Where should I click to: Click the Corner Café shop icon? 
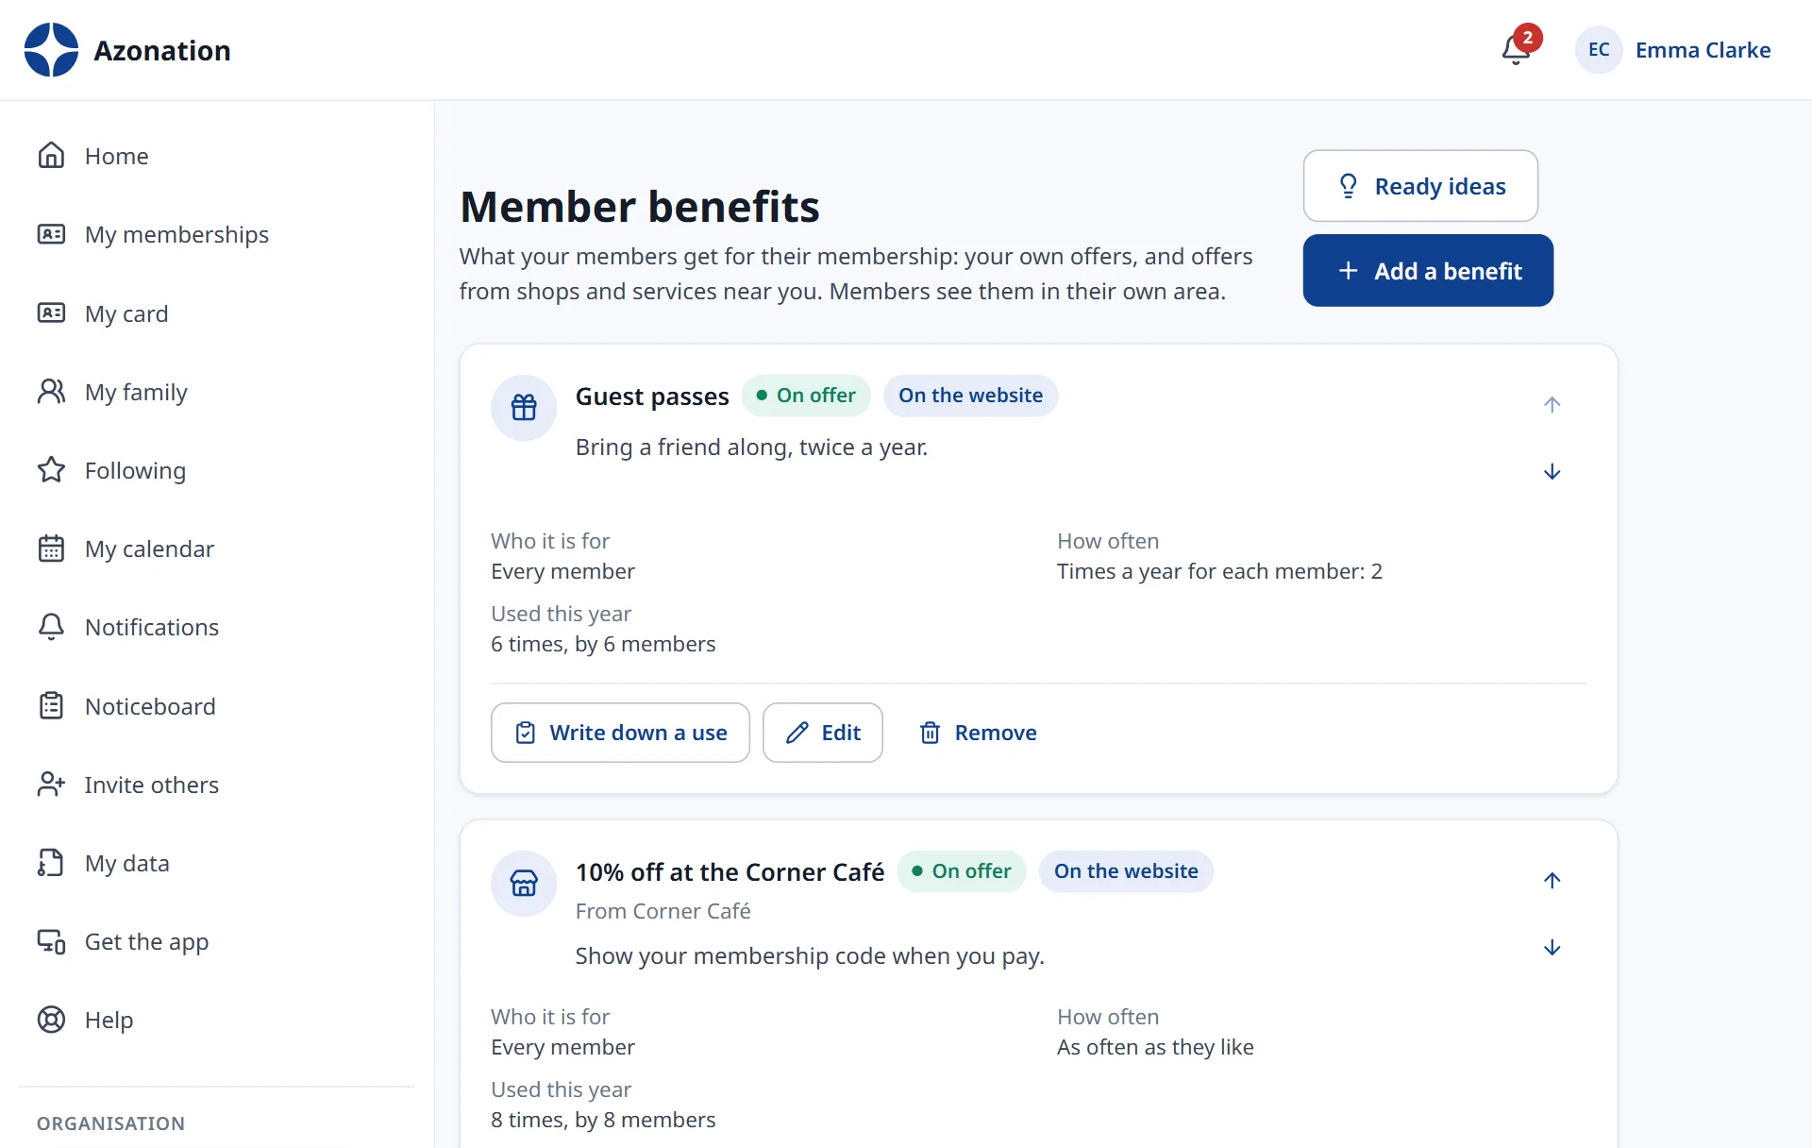524,884
